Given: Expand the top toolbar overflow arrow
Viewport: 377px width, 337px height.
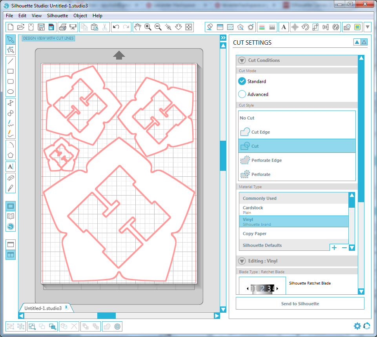Looking at the screenshot, I should pos(368,27).
